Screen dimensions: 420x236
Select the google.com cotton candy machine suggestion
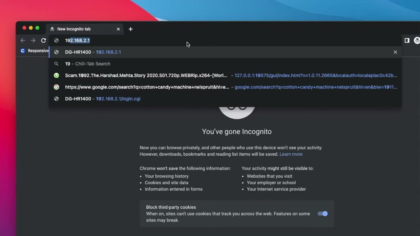(x=225, y=87)
